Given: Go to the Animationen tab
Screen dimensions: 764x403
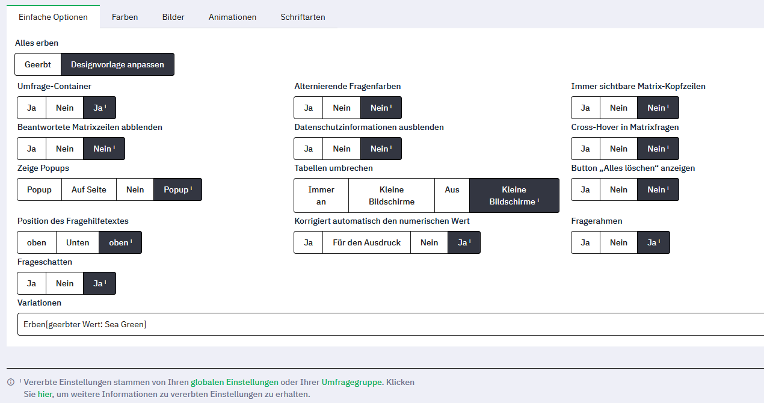Looking at the screenshot, I should pos(232,17).
